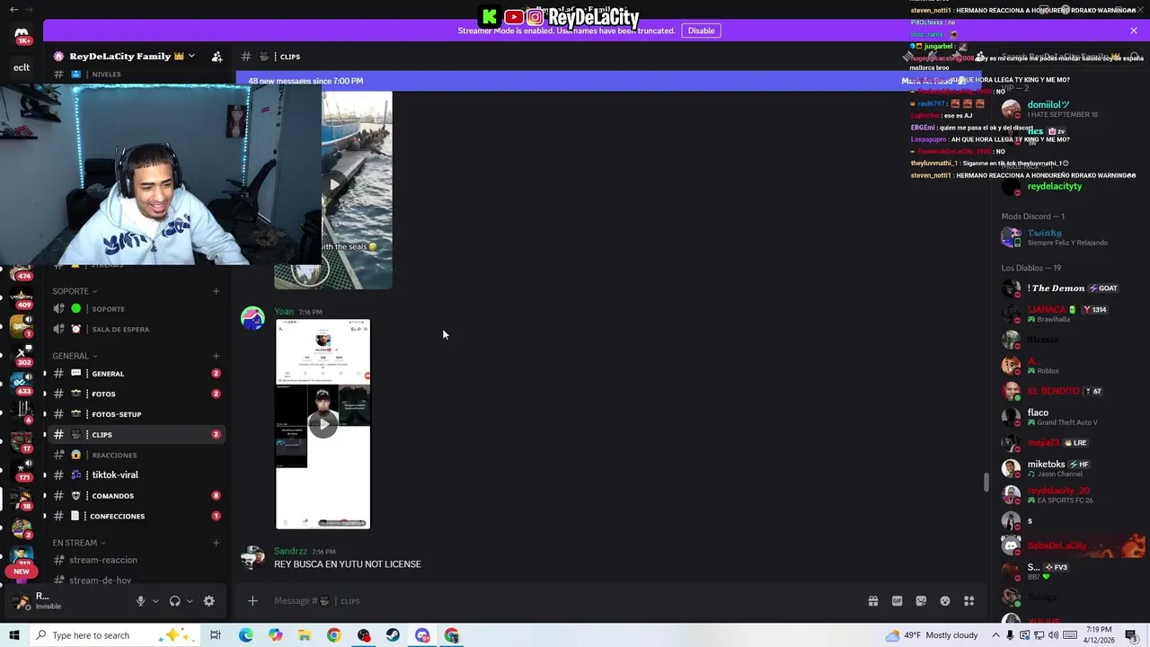
Task: Open the REACCIONES channel
Action: (x=137, y=456)
